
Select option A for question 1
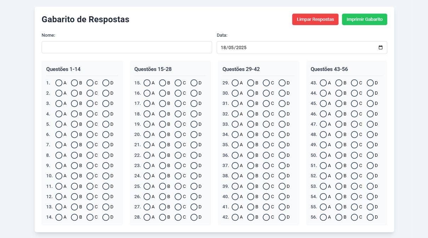pos(59,83)
